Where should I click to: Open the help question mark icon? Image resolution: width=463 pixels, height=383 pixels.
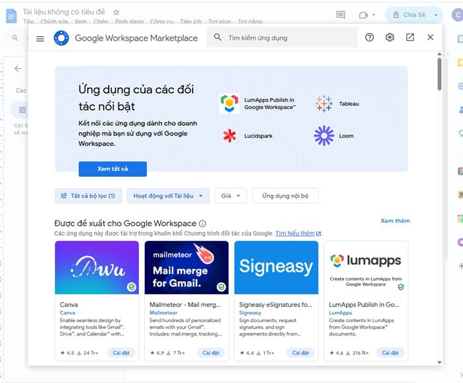pyautogui.click(x=370, y=38)
